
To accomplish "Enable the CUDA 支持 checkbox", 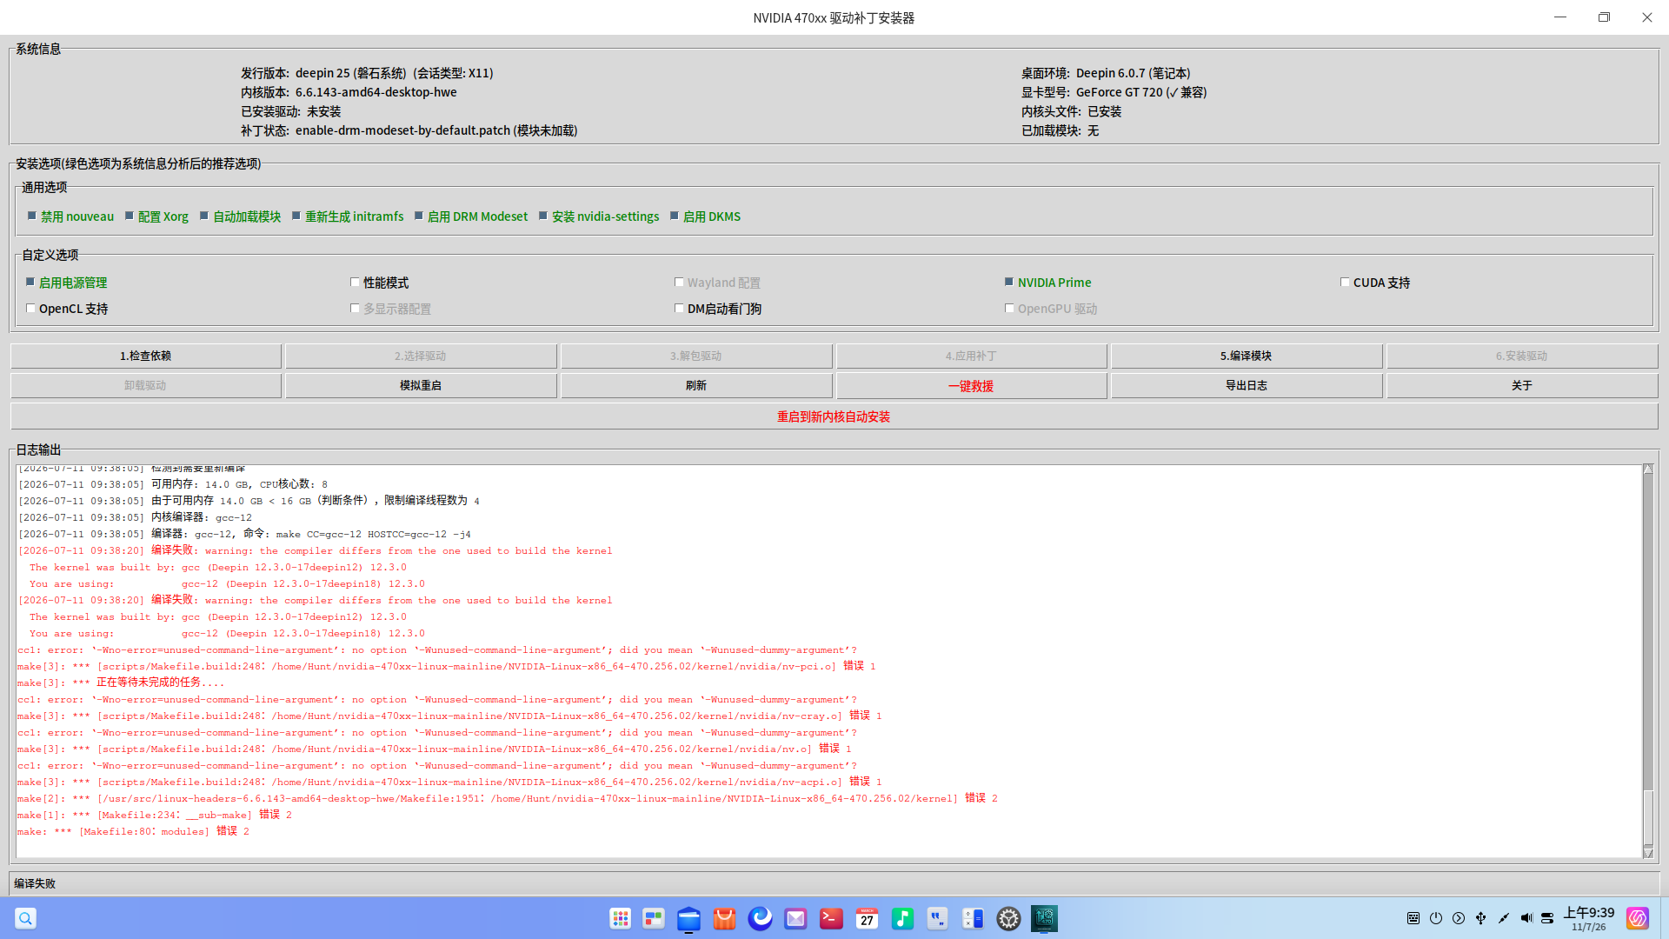I will [x=1345, y=282].
